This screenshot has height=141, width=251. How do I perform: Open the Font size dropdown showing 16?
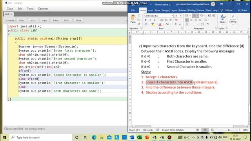(x=180, y=16)
